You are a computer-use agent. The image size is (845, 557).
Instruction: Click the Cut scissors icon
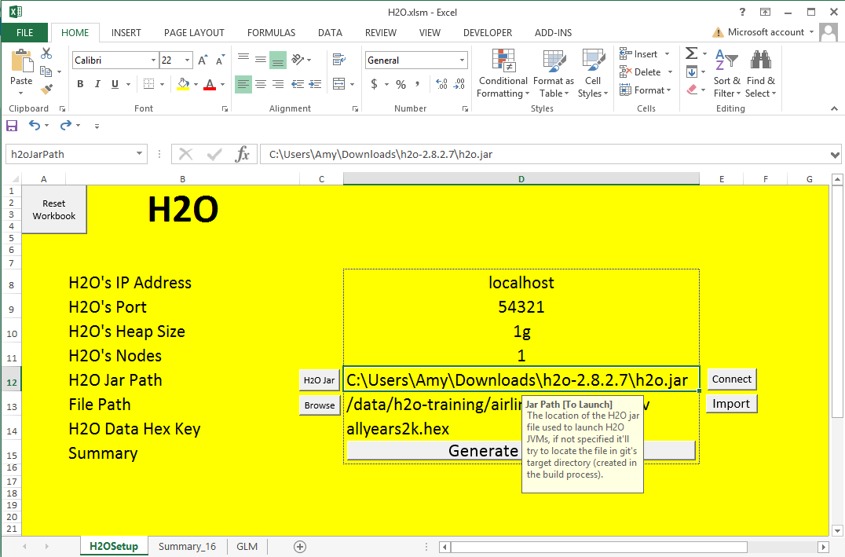click(46, 53)
